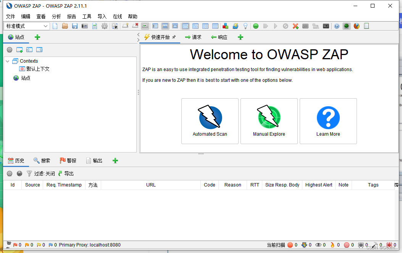Add a custom break point with red X icon

295,26
